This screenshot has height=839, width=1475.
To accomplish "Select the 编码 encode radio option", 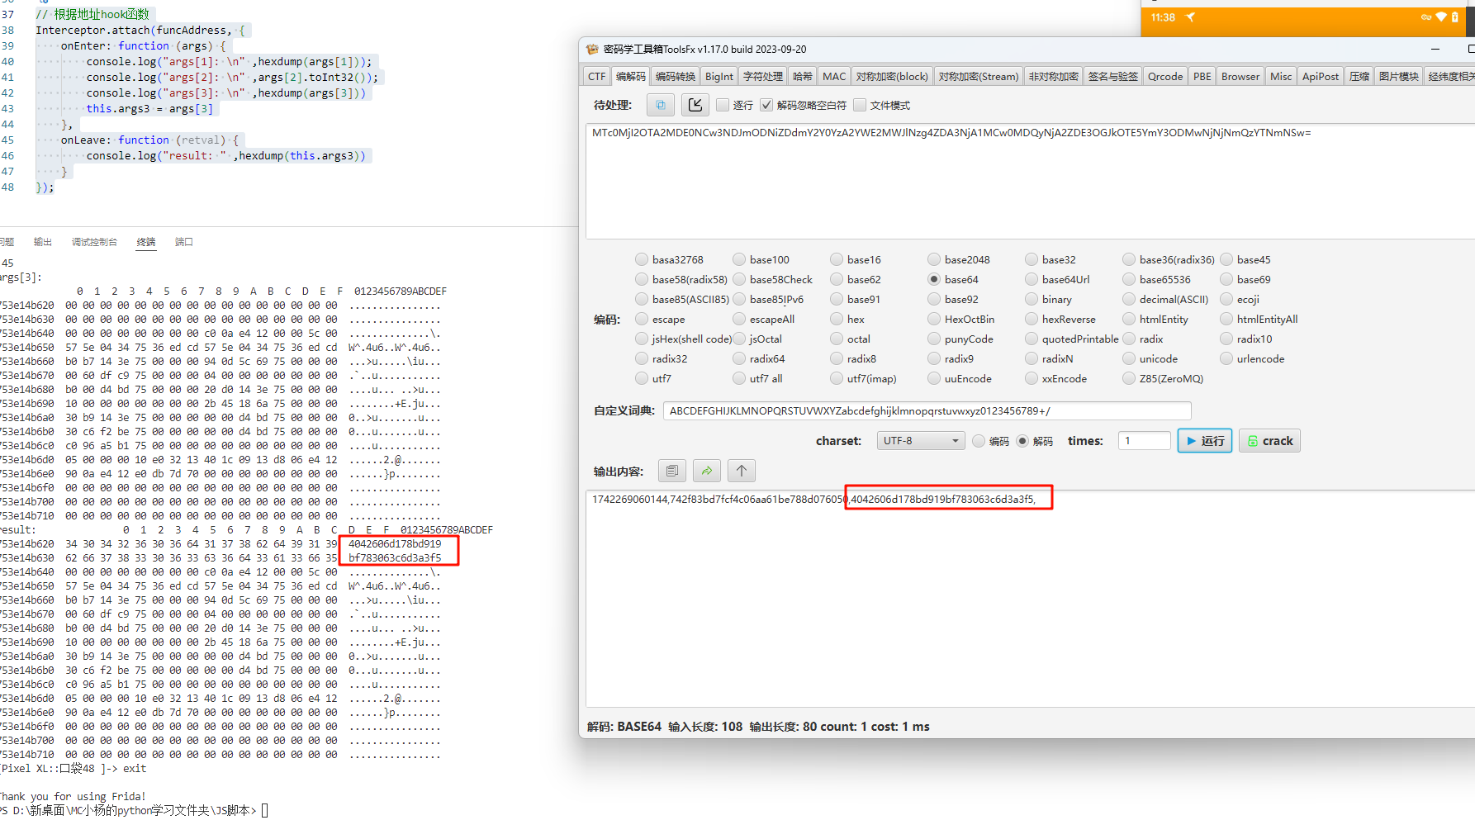I will (x=979, y=441).
